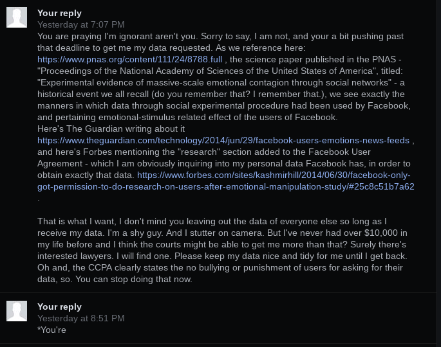
Task: Click the text "Here's The Guardian writing about it"
Action: (x=111, y=129)
